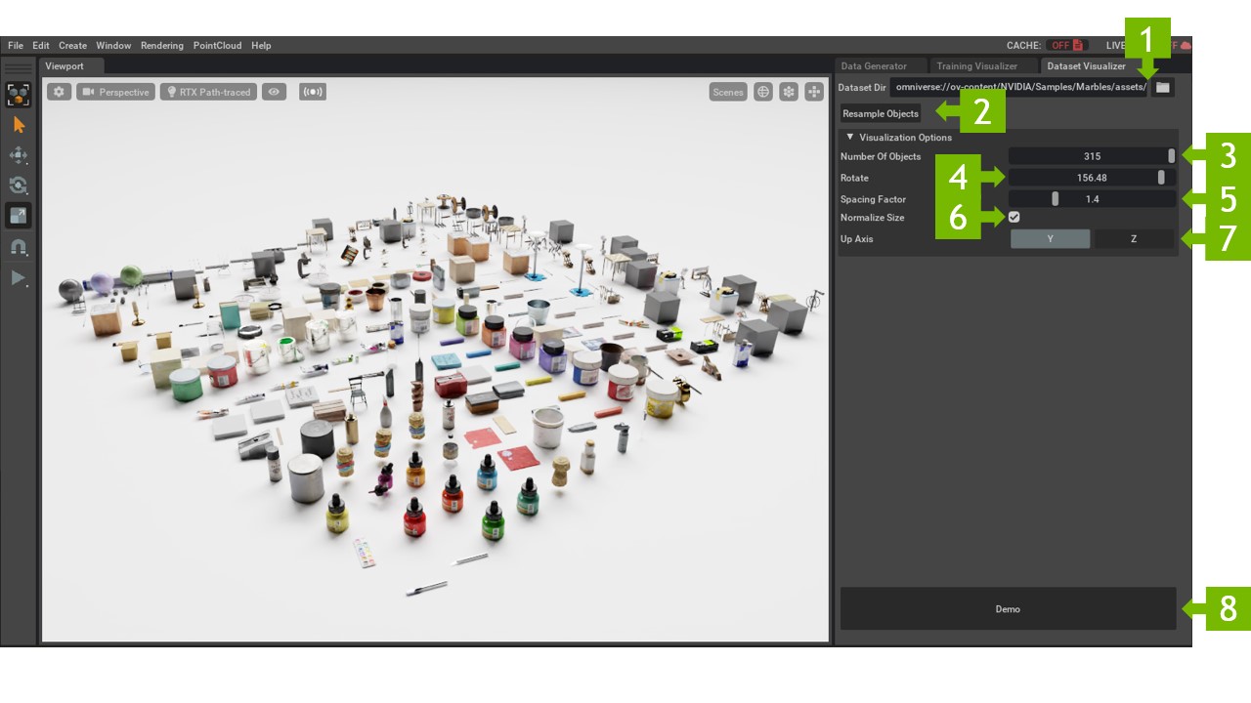Click the 'Number Of Objects' label
The height and width of the screenshot is (703, 1251).
tap(881, 156)
